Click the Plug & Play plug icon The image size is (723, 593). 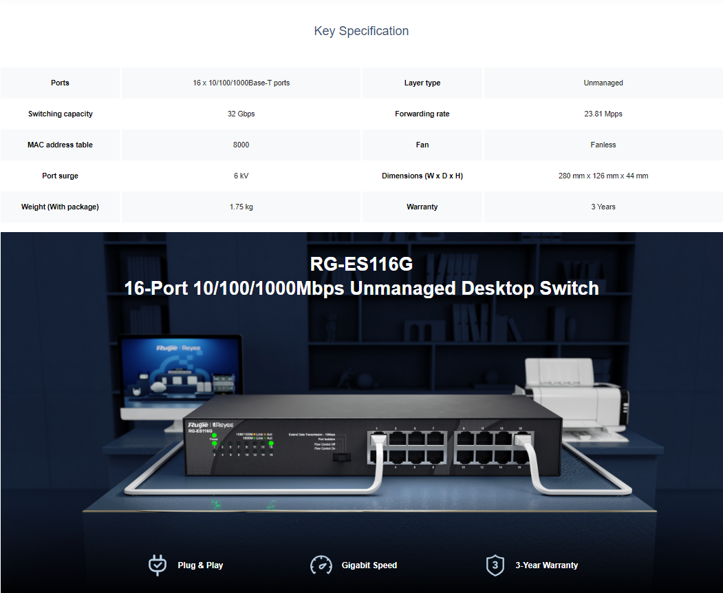click(158, 565)
